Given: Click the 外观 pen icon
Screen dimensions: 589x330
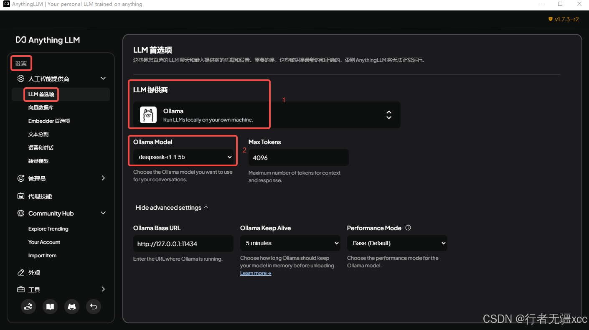Looking at the screenshot, I should tap(20, 272).
